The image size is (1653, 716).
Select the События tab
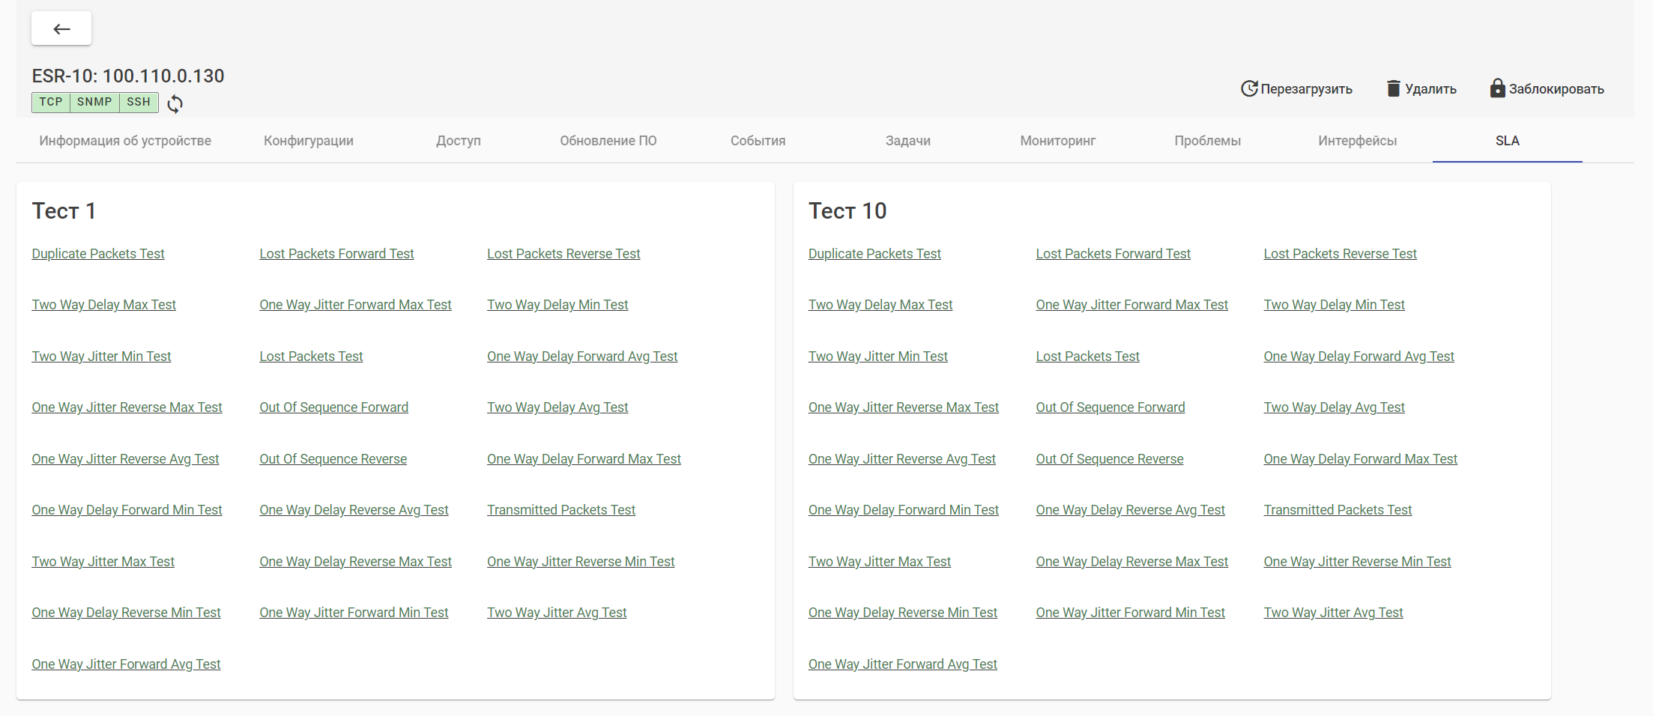[x=758, y=141]
